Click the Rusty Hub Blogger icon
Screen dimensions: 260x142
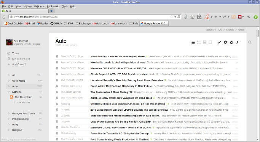(11, 97)
